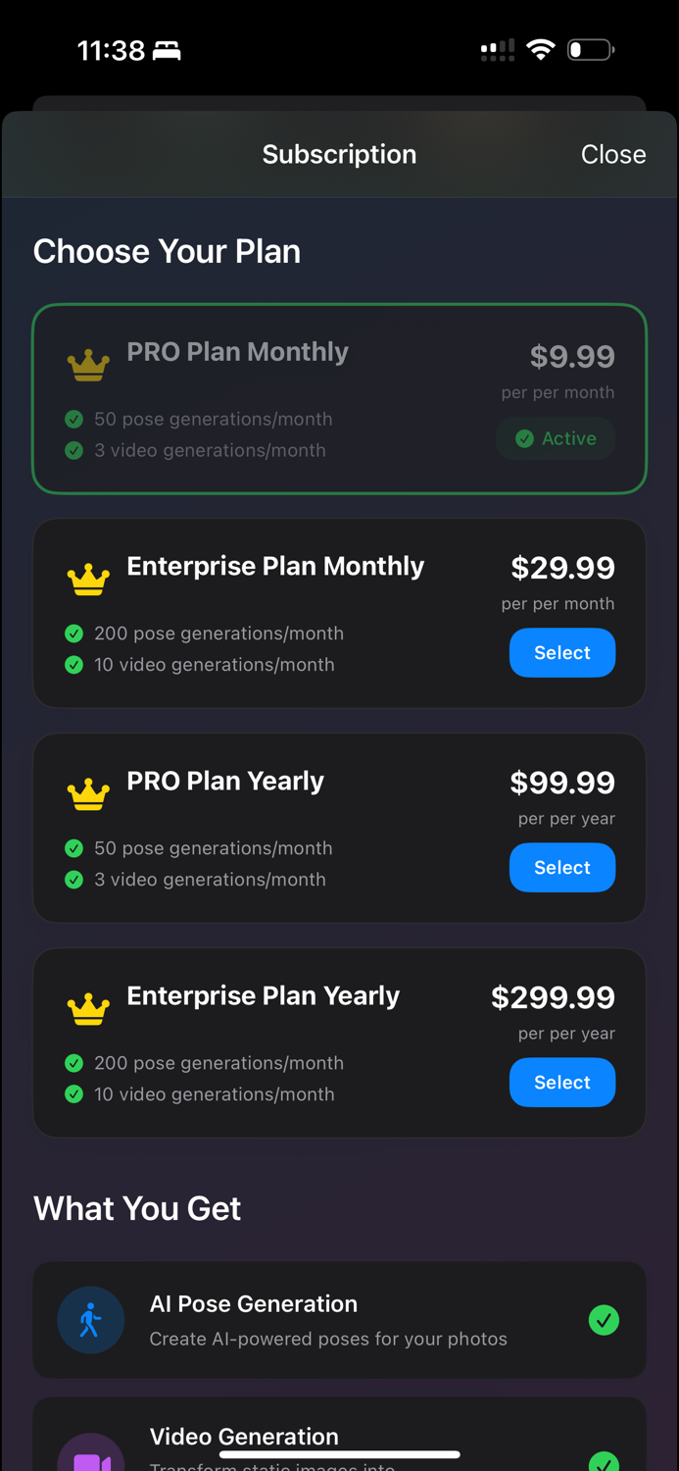Tap the home indicator bar at the bottom

click(339, 1454)
